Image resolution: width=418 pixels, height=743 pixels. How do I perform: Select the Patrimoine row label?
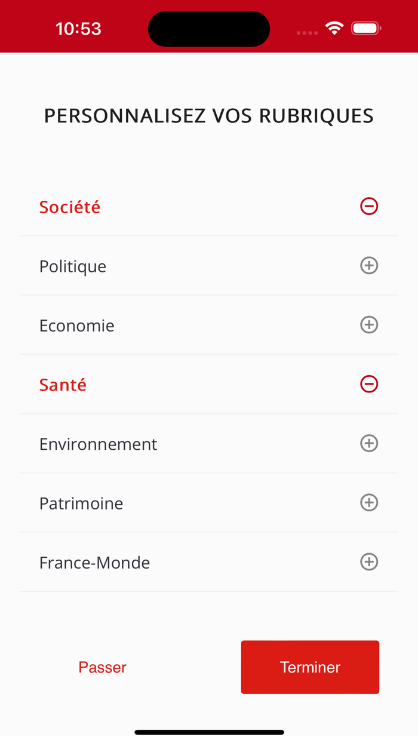(x=81, y=502)
